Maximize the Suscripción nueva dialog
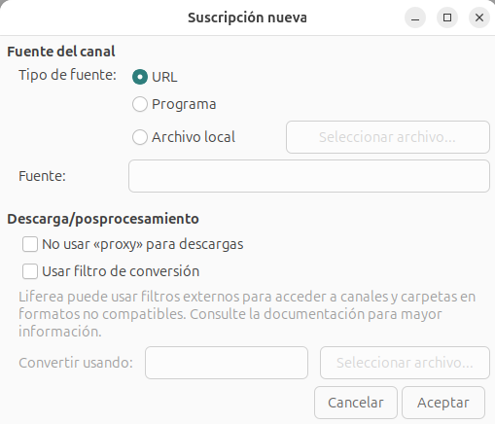Image resolution: width=495 pixels, height=424 pixels. coord(447,18)
